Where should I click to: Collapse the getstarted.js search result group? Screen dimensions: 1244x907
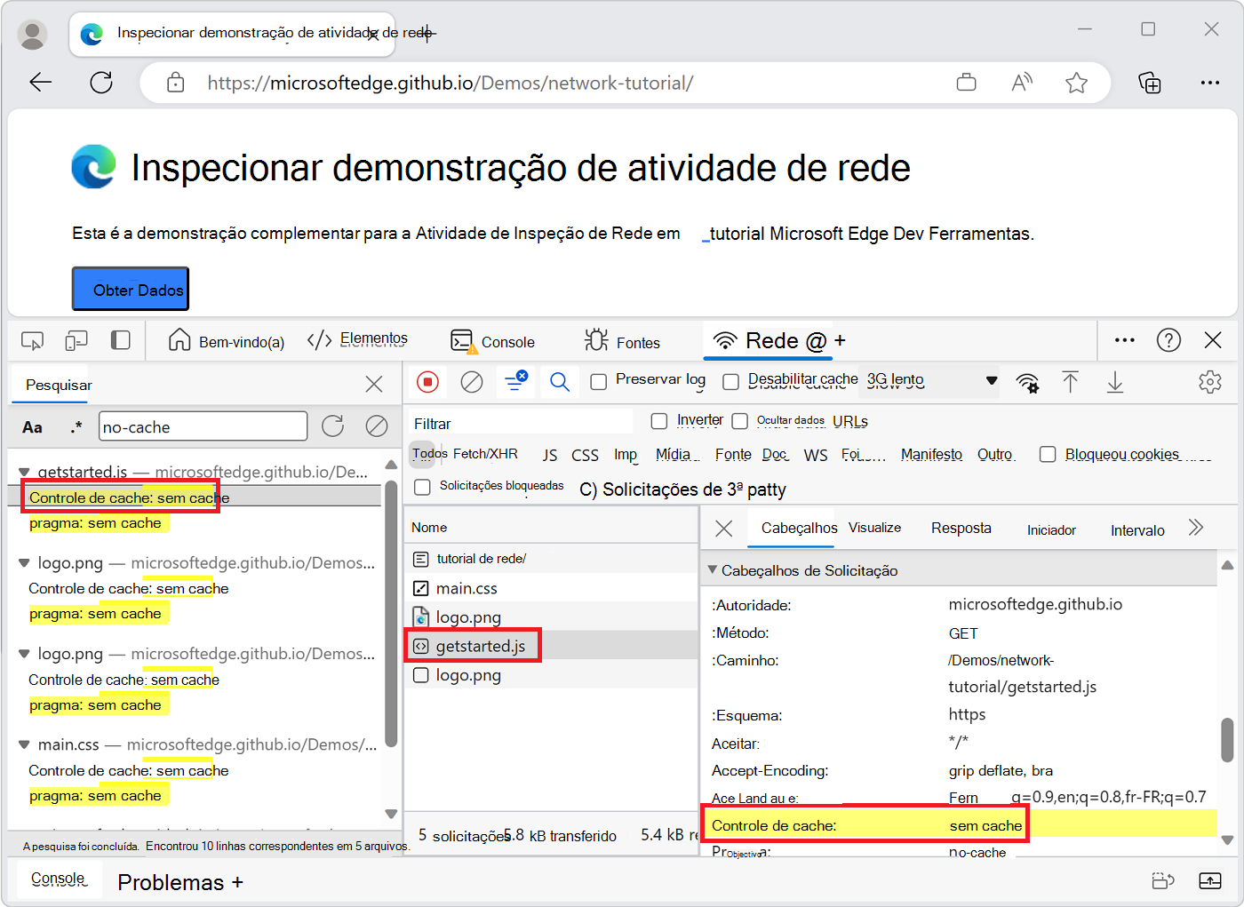(24, 472)
